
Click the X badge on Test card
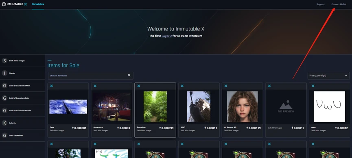(51, 86)
